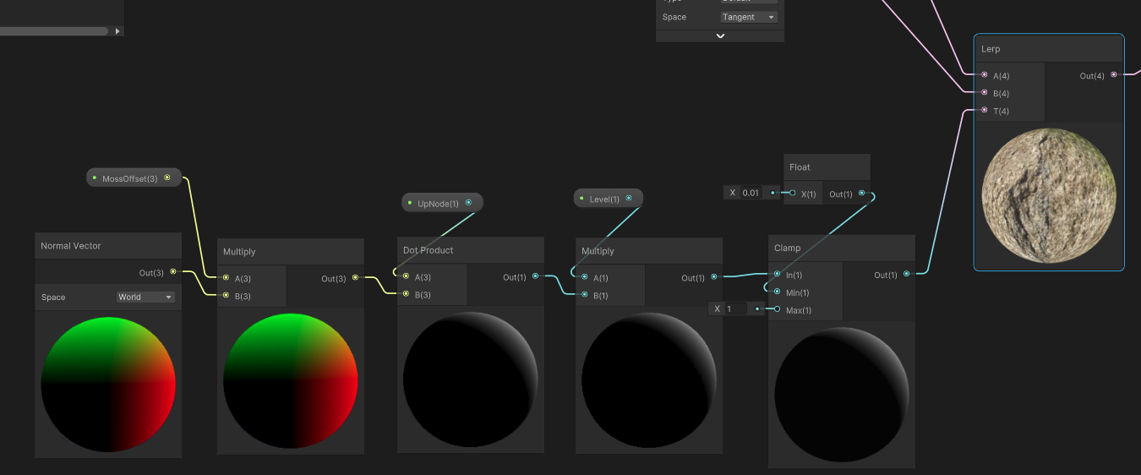Click the Clamp node preview sphere
1141x475 pixels.
842,395
